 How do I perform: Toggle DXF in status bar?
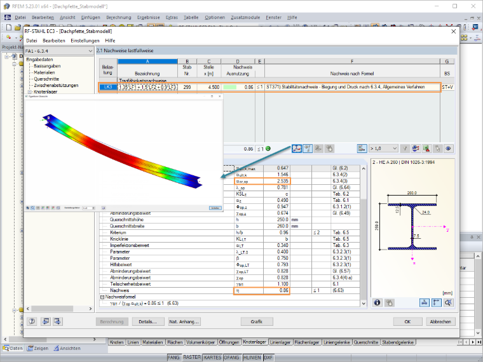pos(269,358)
